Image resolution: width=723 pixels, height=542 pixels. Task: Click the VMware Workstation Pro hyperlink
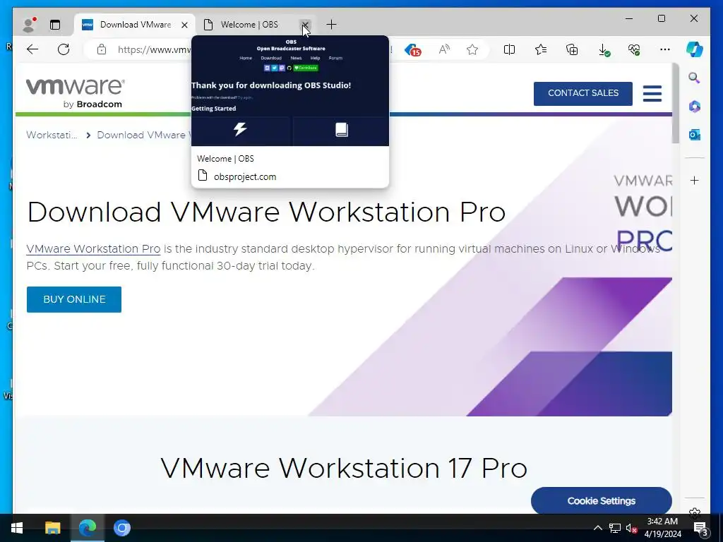(93, 249)
